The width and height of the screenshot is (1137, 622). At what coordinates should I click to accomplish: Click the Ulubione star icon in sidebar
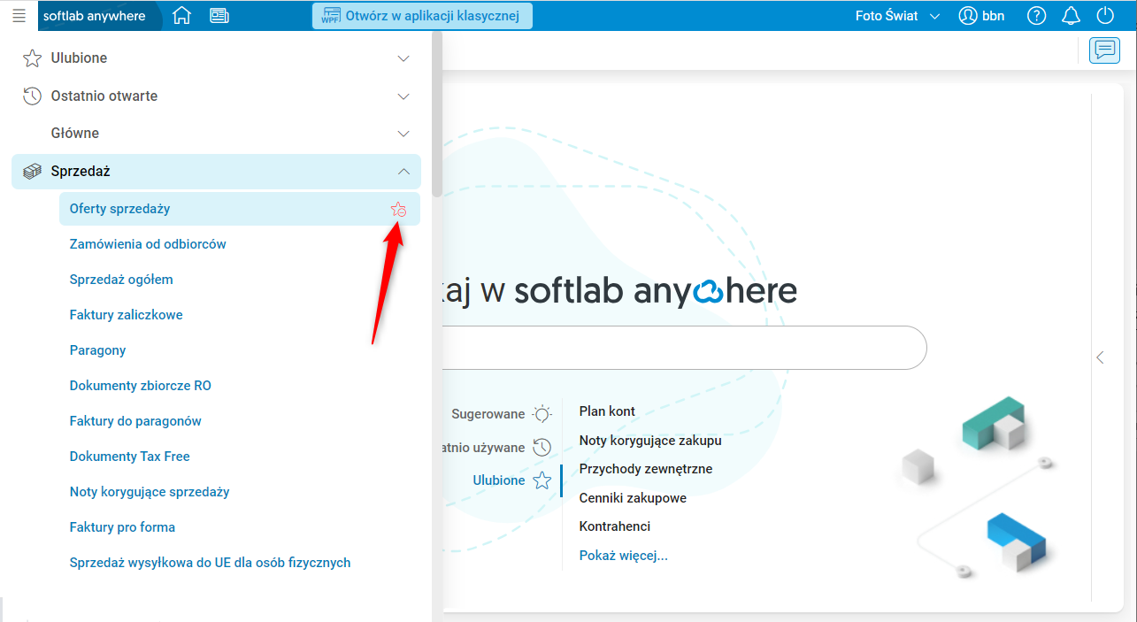(x=32, y=58)
